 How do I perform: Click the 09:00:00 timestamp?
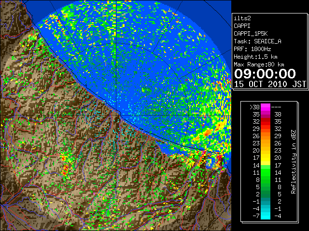[265, 74]
